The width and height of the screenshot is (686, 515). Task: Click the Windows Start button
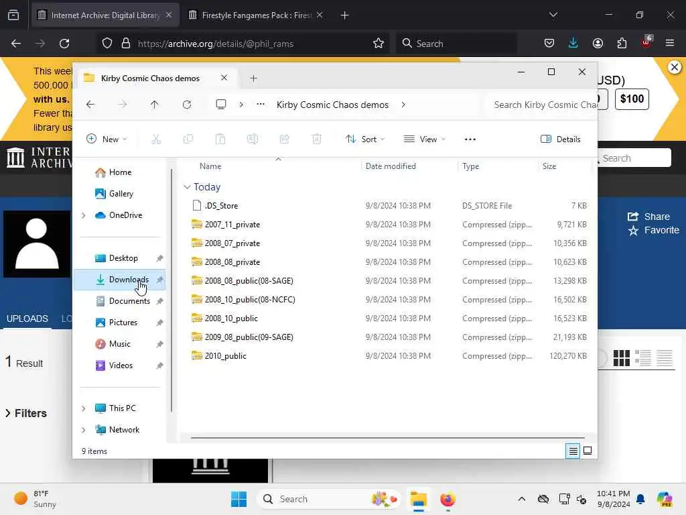point(238,499)
